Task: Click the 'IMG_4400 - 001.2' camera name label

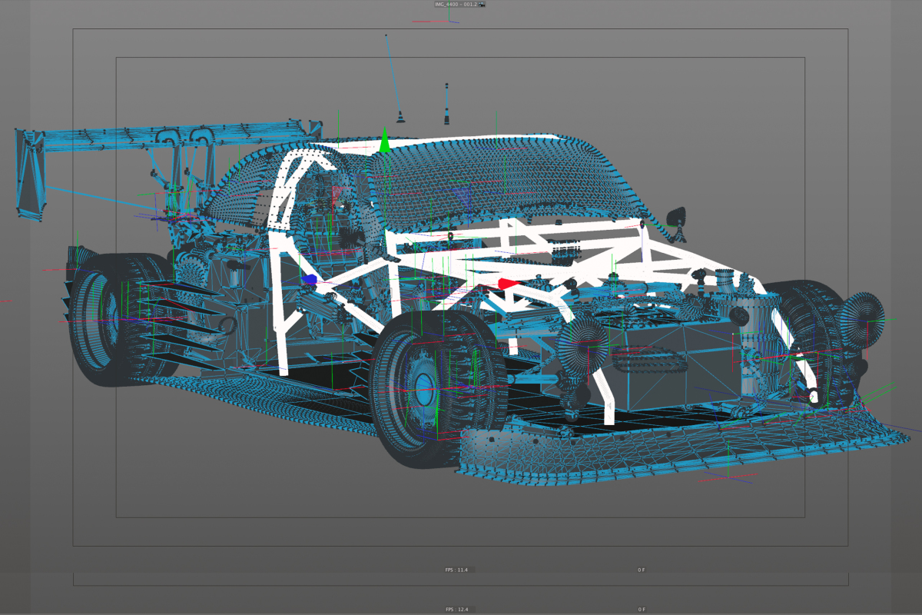Action: click(x=456, y=5)
